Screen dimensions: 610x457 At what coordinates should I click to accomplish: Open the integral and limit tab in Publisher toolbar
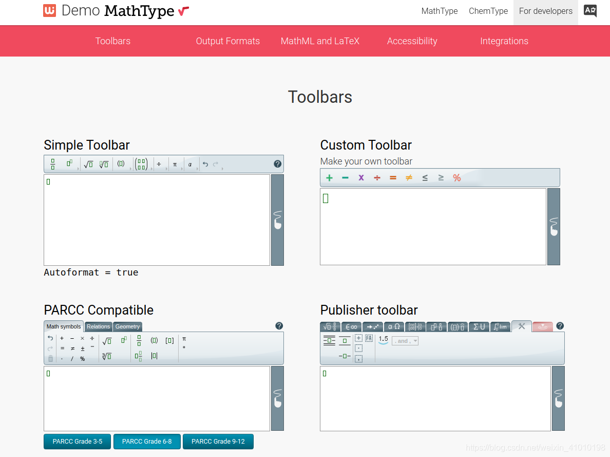tap(500, 327)
